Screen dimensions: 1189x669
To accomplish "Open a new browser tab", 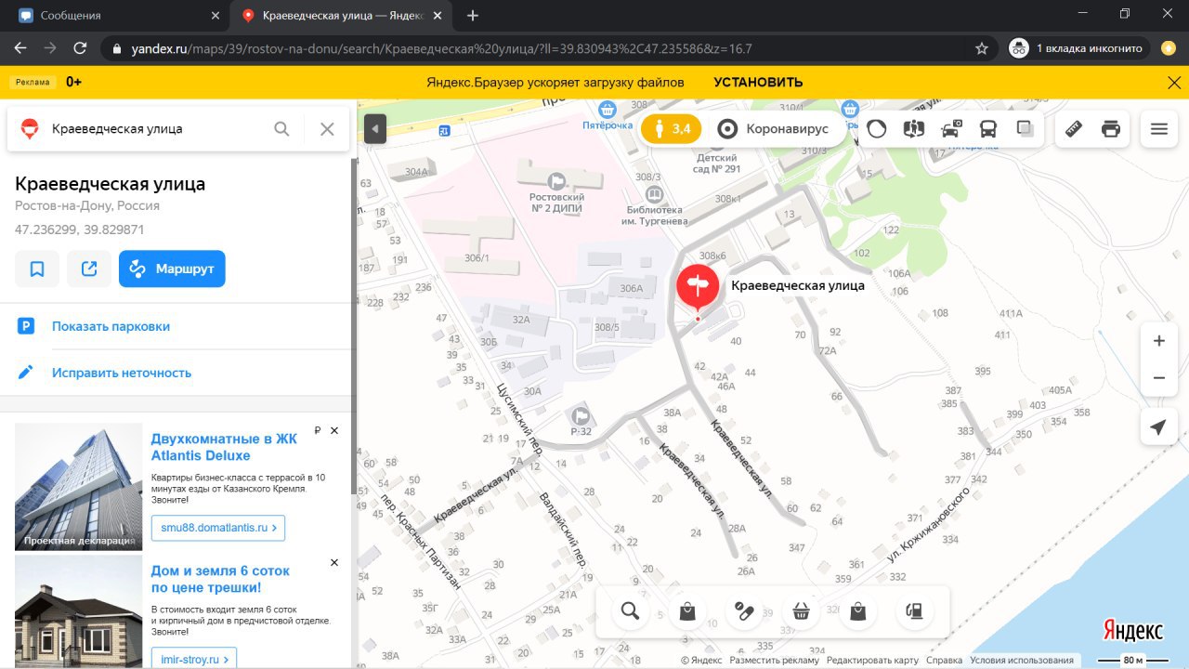I will (473, 16).
